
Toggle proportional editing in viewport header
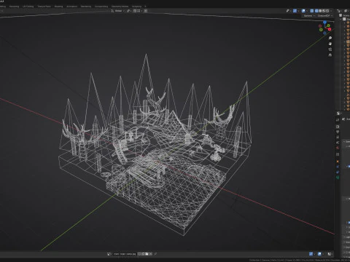point(146,11)
